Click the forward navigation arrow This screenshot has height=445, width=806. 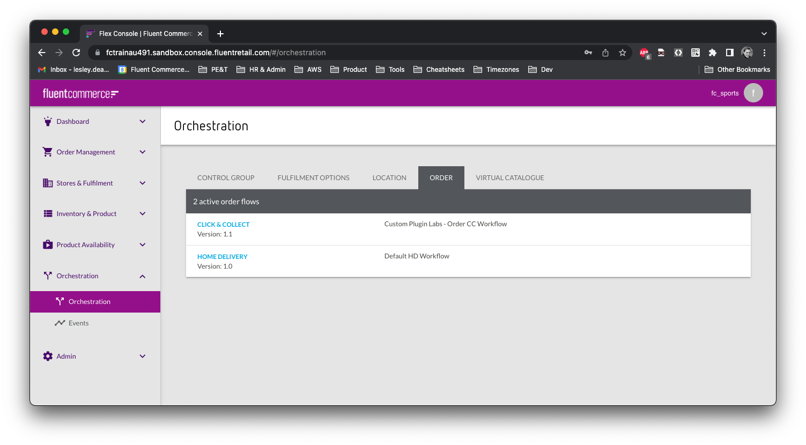click(x=59, y=53)
